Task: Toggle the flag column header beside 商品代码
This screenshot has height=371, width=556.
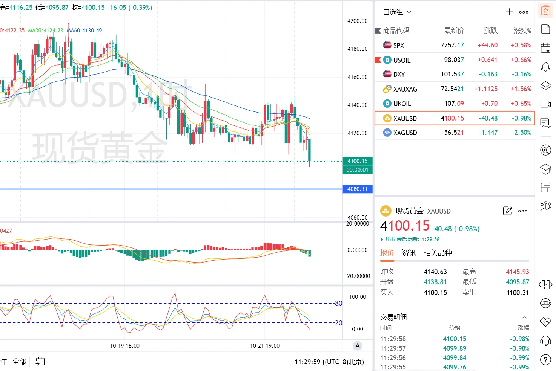Action: [x=378, y=31]
